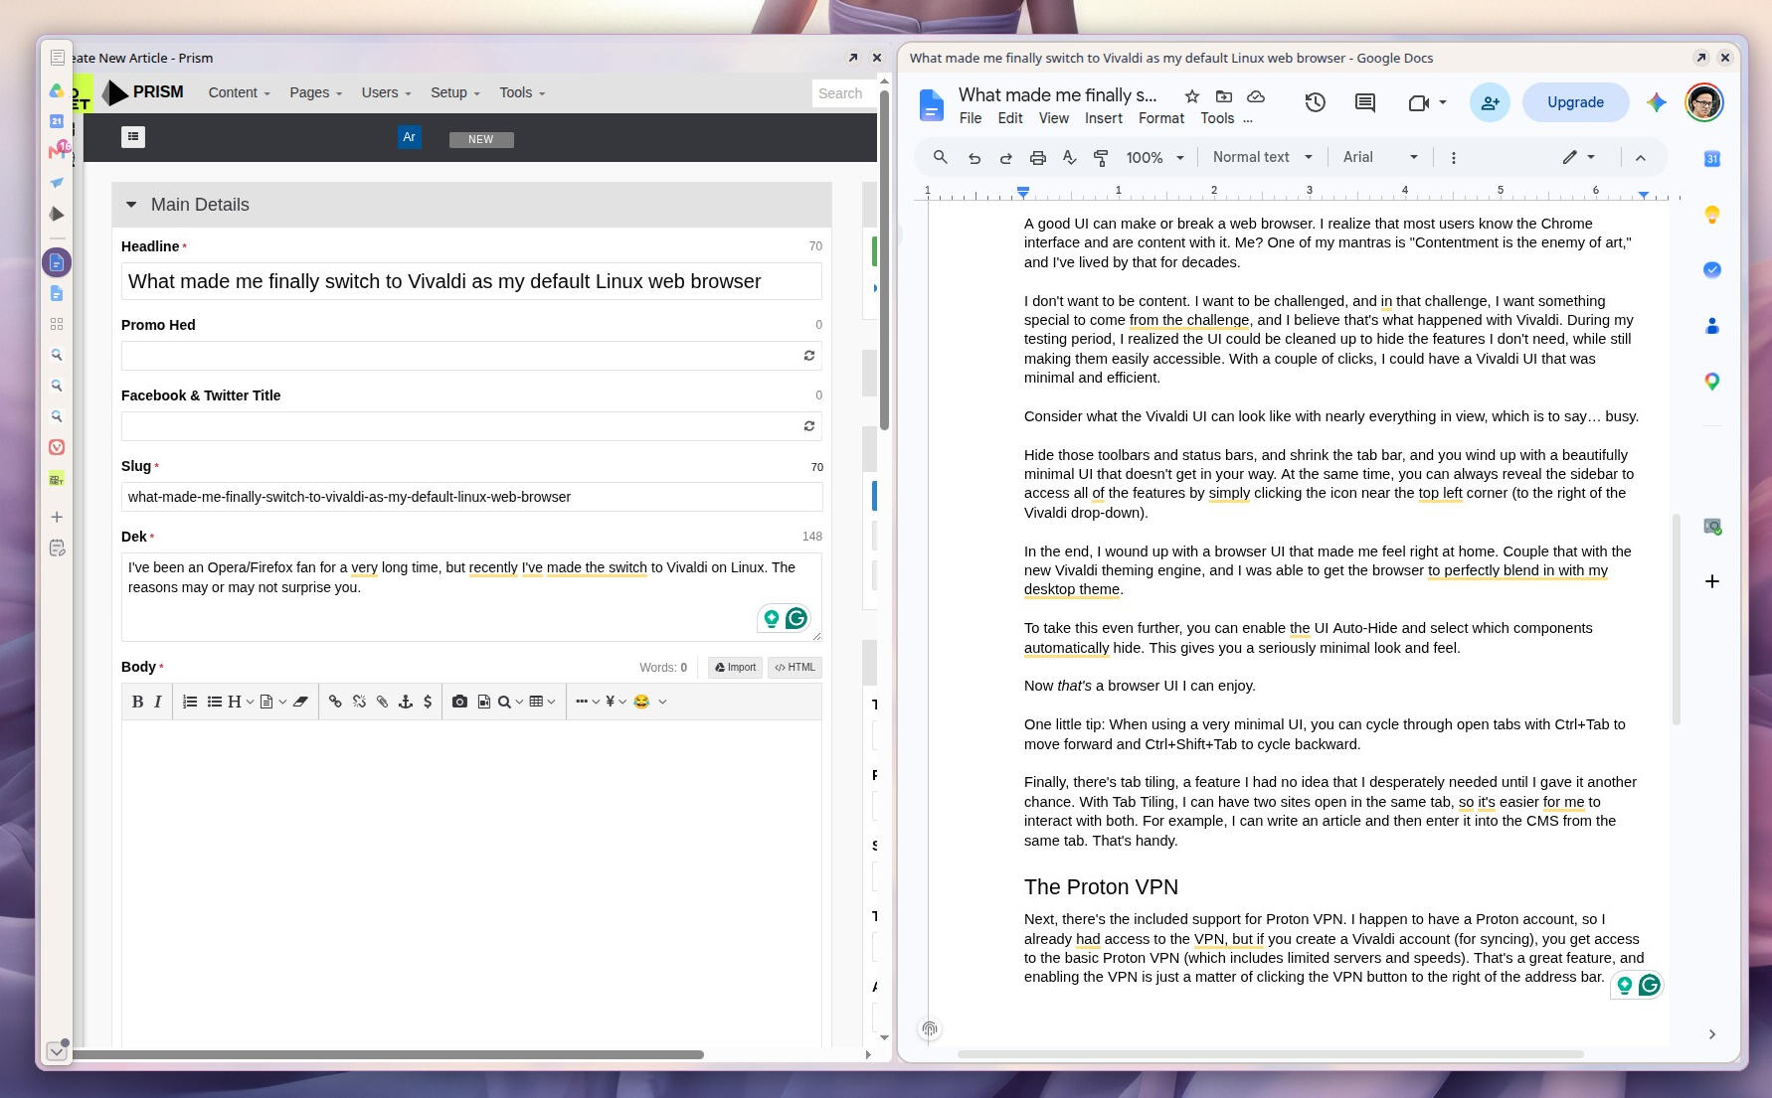The height and width of the screenshot is (1098, 1772).
Task: Open Google Maps pin in Docs side panel
Action: 1712,382
